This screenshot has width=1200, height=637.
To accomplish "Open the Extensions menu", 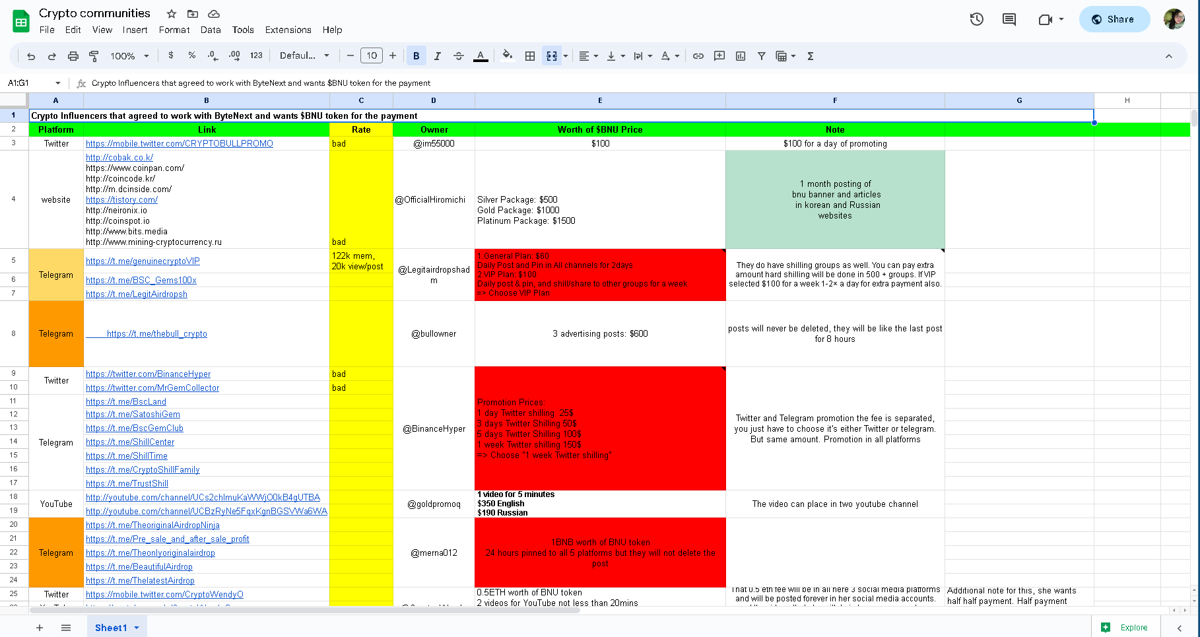I will [x=288, y=30].
